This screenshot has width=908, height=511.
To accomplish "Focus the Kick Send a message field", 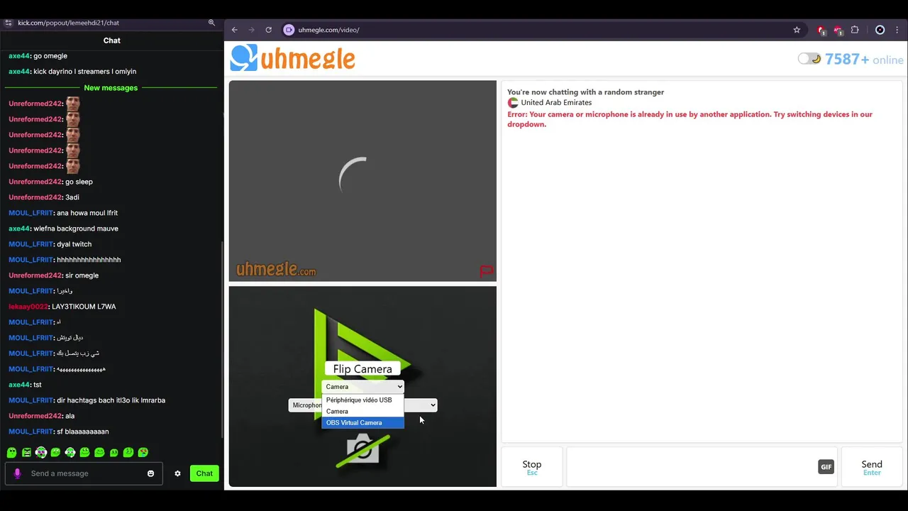I will 85,473.
